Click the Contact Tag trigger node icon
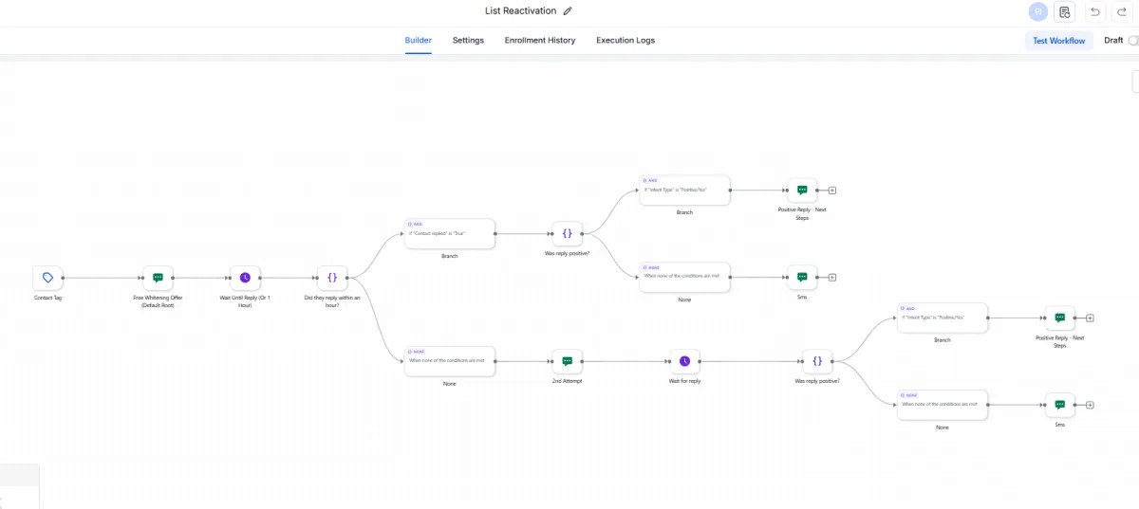The image size is (1139, 509). pos(47,278)
